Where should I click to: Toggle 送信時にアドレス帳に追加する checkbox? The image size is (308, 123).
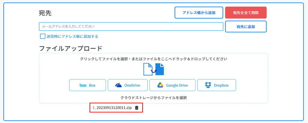pyautogui.click(x=43, y=36)
